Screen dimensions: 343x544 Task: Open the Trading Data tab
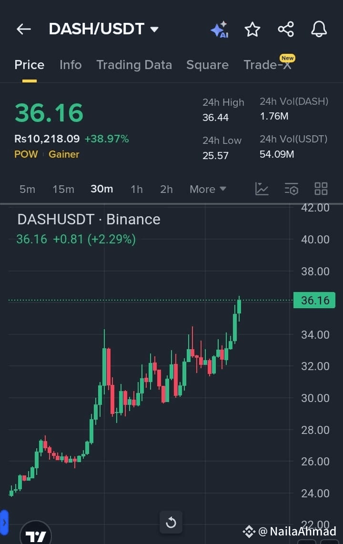(134, 65)
